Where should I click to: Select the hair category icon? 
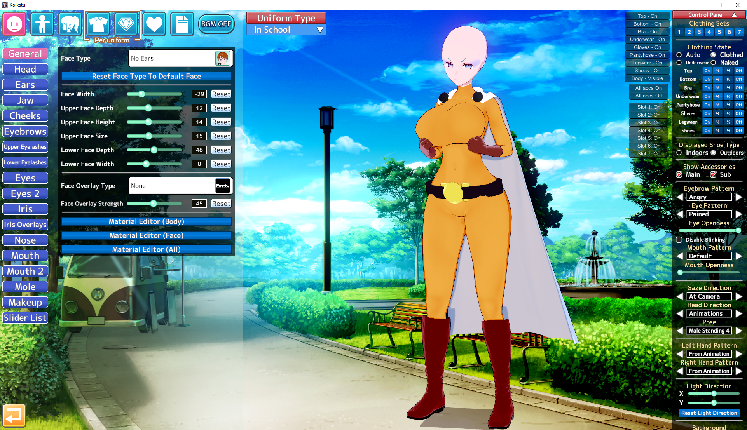tap(70, 24)
